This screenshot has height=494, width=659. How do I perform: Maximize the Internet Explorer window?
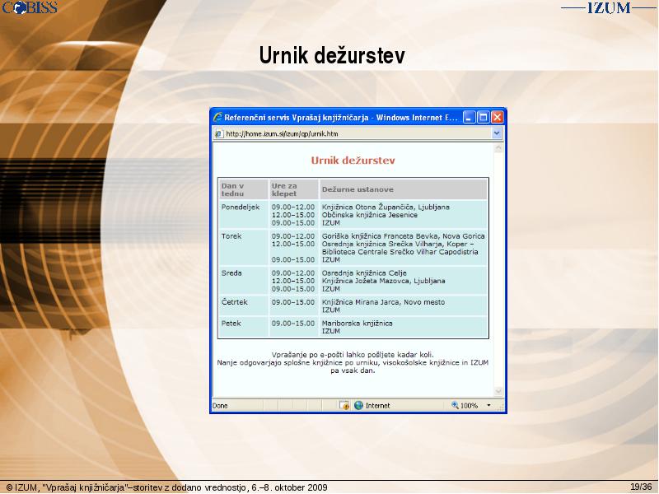484,117
